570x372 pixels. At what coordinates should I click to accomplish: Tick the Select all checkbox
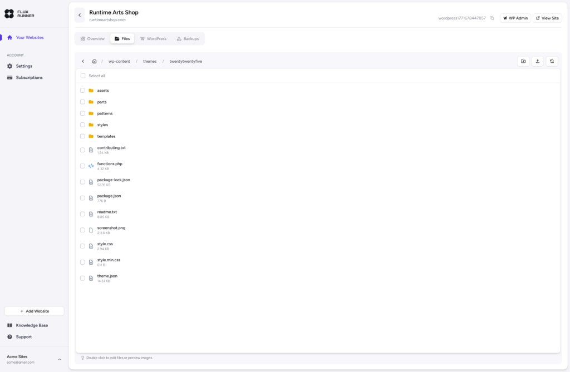[x=83, y=76]
